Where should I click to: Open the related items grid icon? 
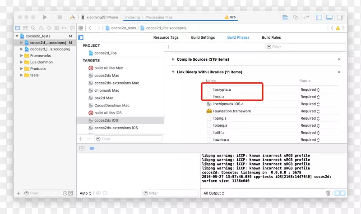[x=81, y=28]
